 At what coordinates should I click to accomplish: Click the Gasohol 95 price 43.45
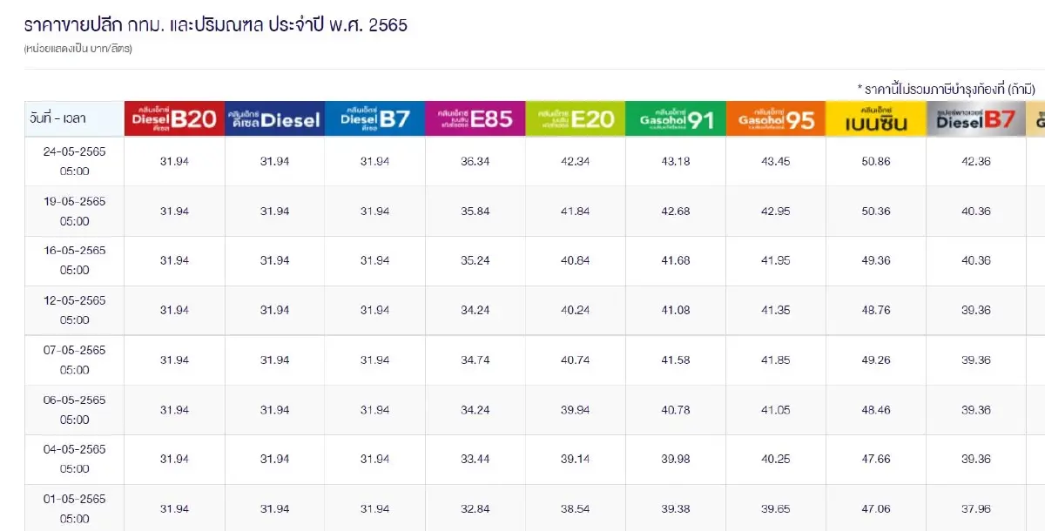coord(776,161)
